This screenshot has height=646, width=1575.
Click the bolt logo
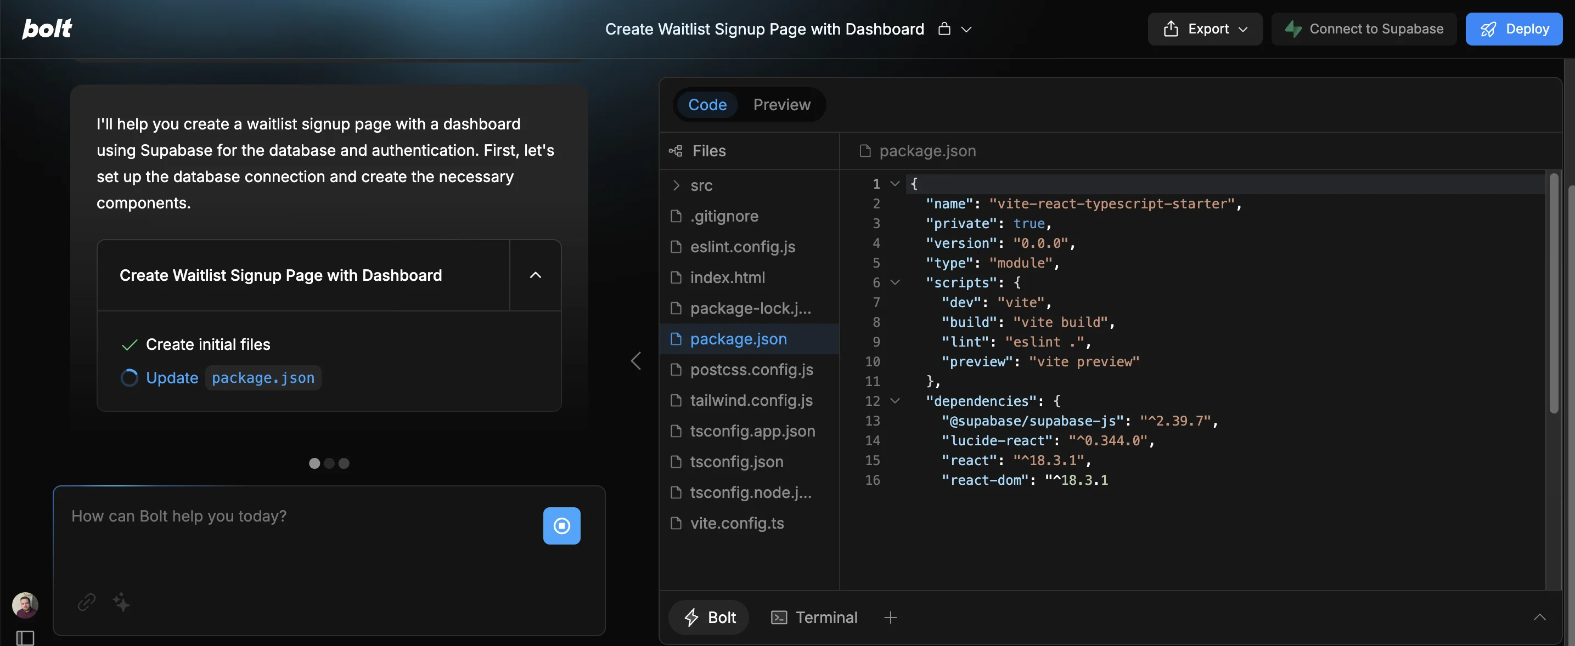click(47, 28)
